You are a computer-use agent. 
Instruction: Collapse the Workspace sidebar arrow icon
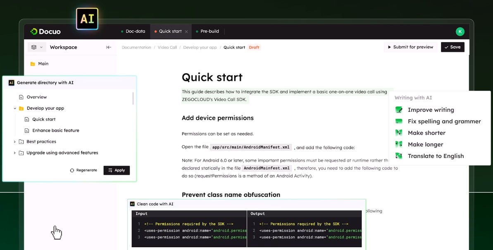(108, 47)
